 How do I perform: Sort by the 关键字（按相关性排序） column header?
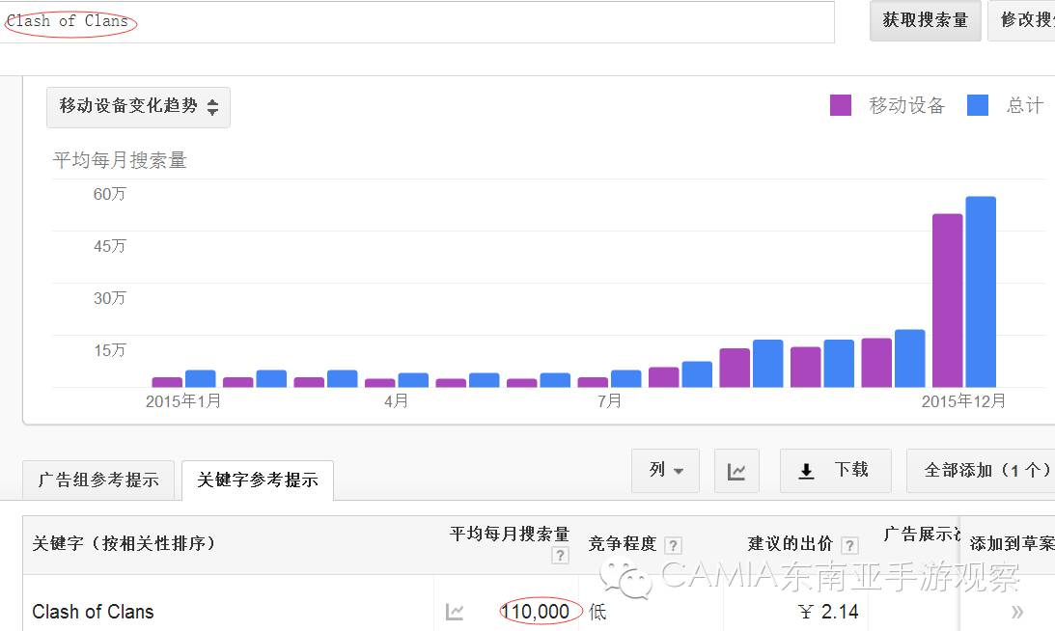coord(124,543)
